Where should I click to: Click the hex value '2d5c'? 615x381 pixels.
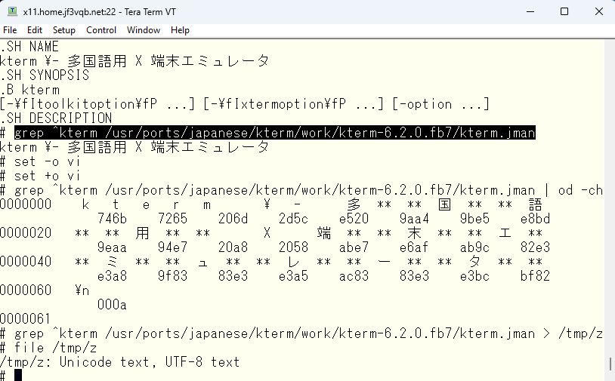(293, 219)
